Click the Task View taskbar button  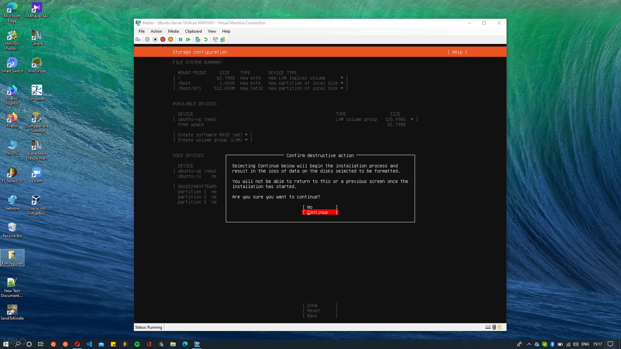click(x=41, y=344)
